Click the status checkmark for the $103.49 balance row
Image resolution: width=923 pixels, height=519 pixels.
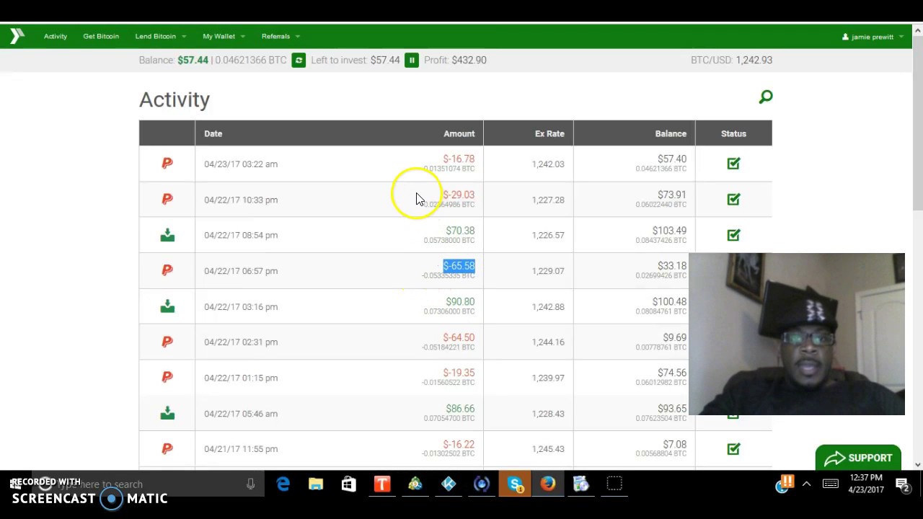coord(733,235)
